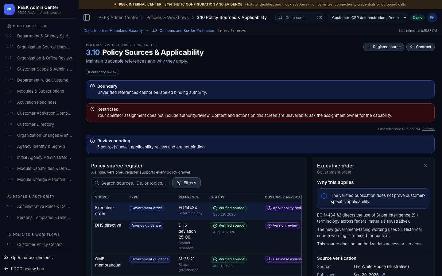Image resolution: width=442 pixels, height=276 pixels.
Task: Click the Boundary info icon
Action: (92, 86)
